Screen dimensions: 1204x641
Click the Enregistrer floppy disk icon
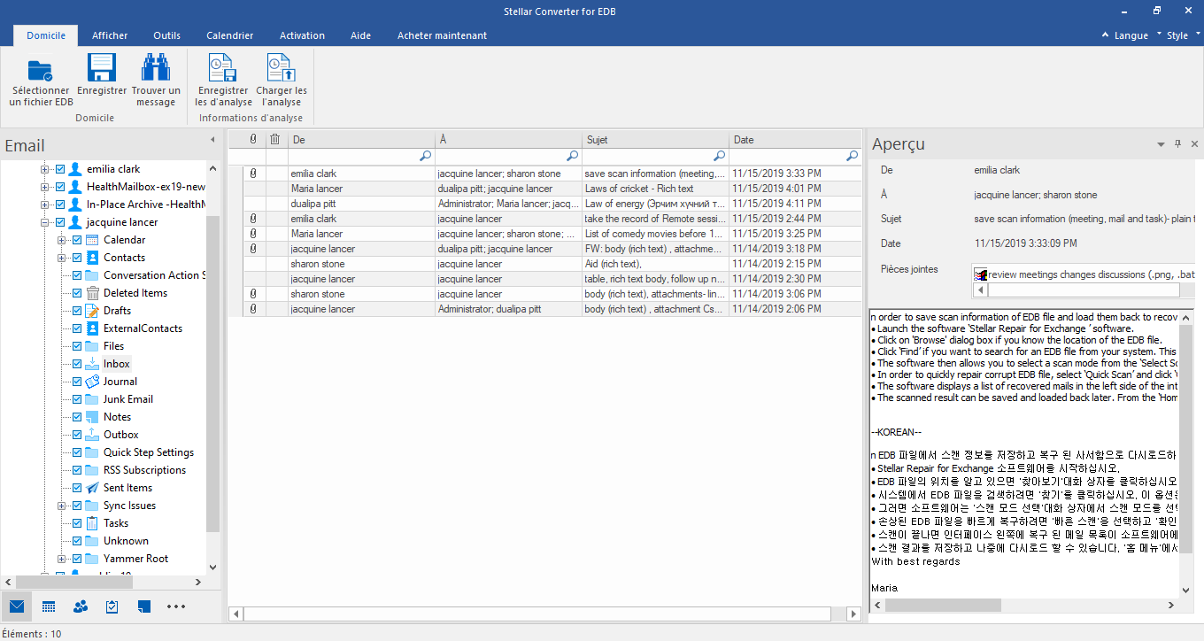[x=102, y=68]
